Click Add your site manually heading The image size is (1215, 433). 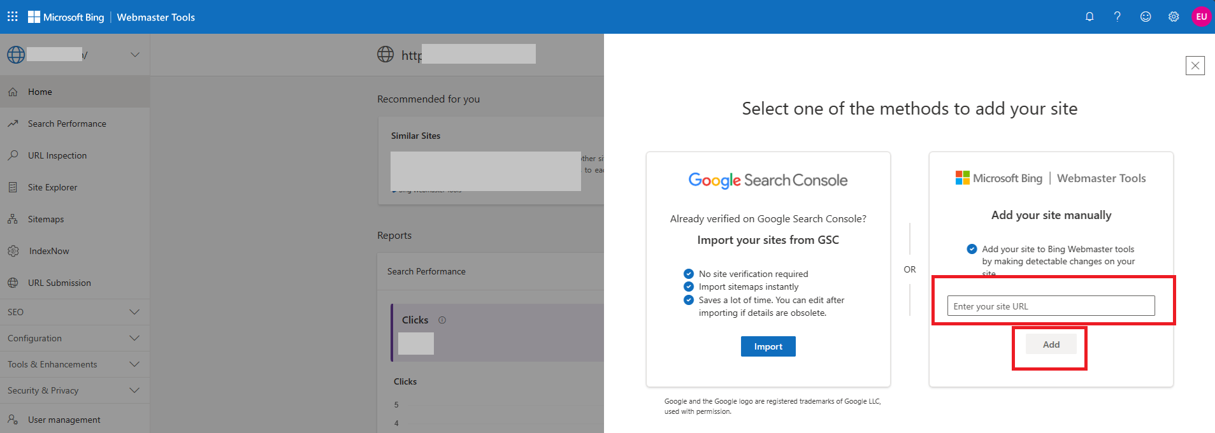pyautogui.click(x=1051, y=215)
